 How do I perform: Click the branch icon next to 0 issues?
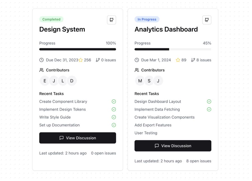(98, 60)
